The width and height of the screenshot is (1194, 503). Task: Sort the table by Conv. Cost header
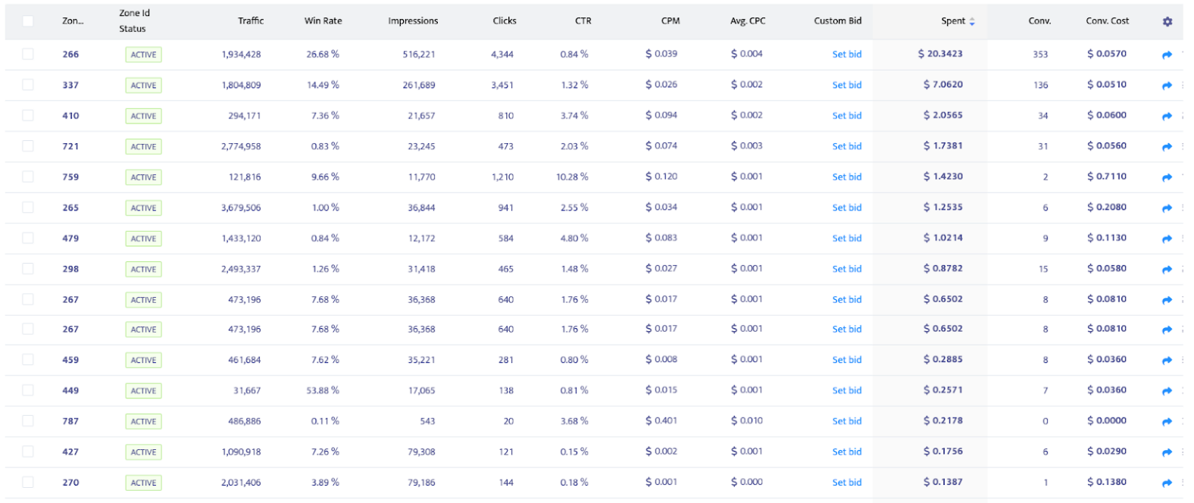(x=1107, y=21)
